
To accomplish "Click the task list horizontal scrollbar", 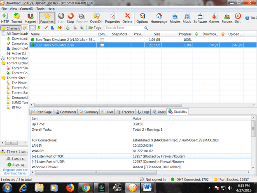I will [108, 105].
